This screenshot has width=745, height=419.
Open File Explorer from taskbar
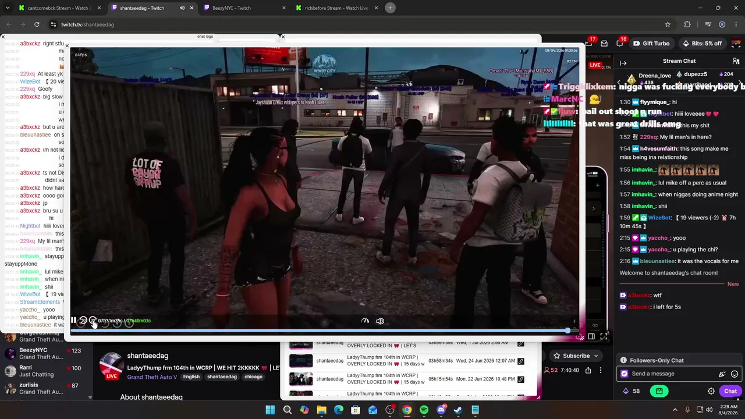pyautogui.click(x=321, y=410)
